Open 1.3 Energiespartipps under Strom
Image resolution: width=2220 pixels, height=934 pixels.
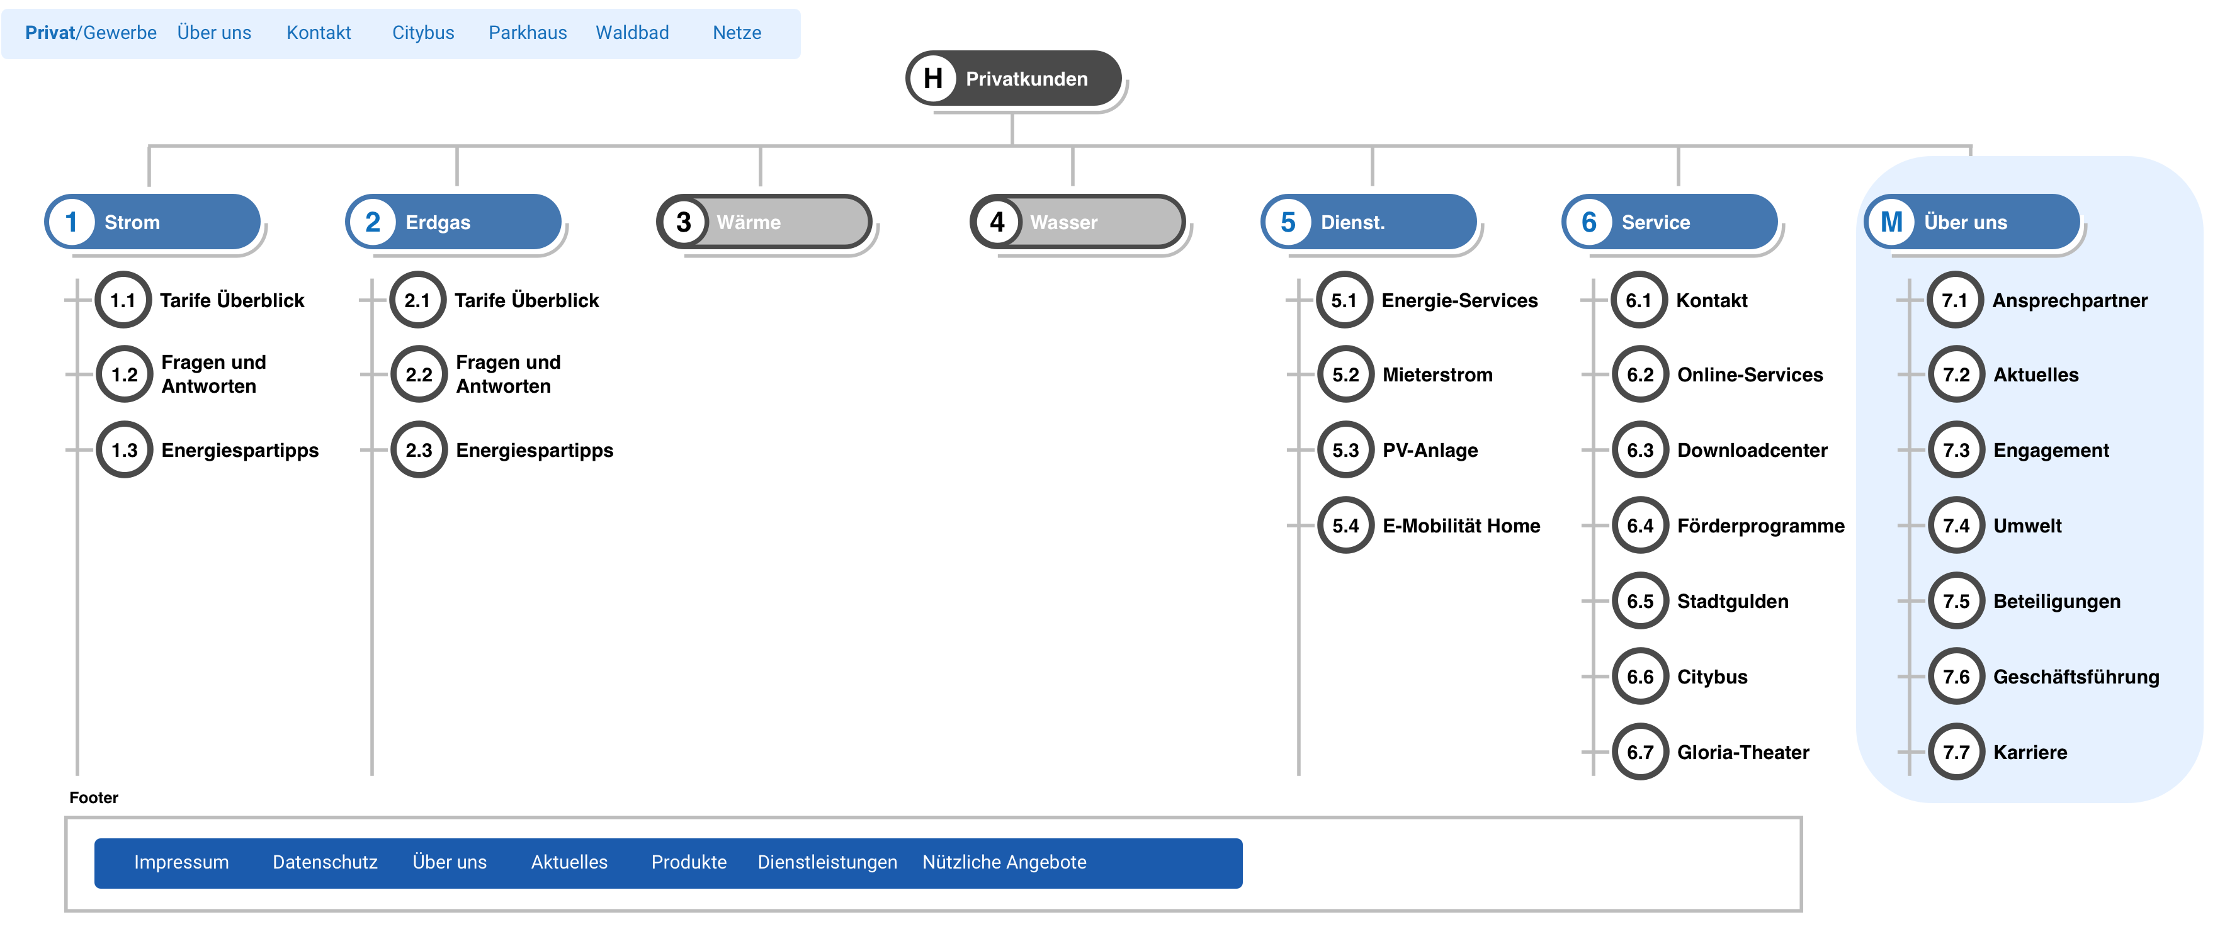tap(240, 451)
